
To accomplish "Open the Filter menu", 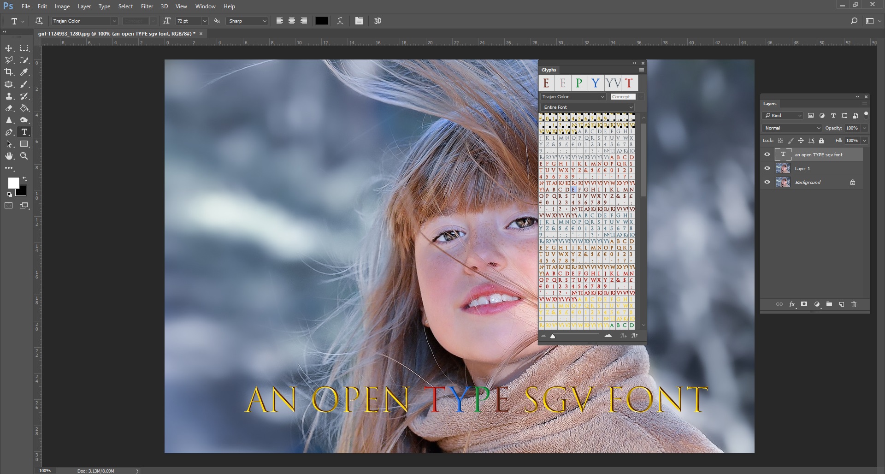I will [x=147, y=6].
